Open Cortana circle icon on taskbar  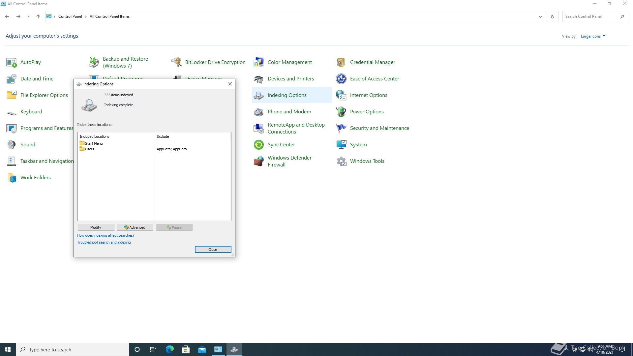tap(137, 349)
